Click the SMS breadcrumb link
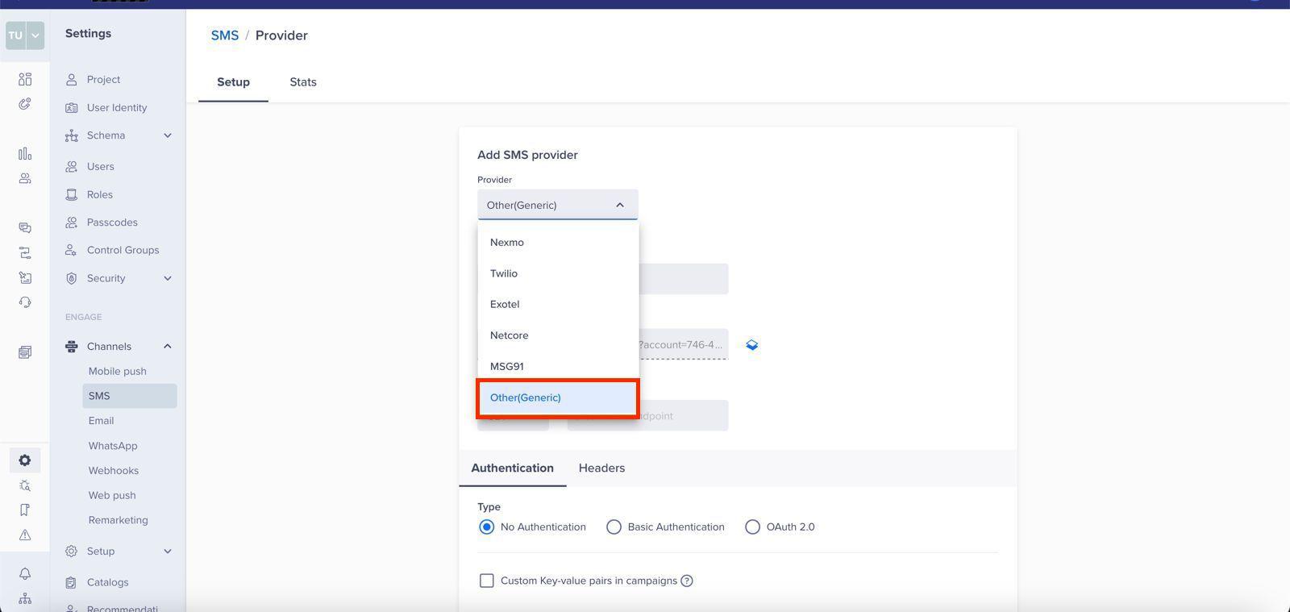The image size is (1290, 612). (x=225, y=35)
